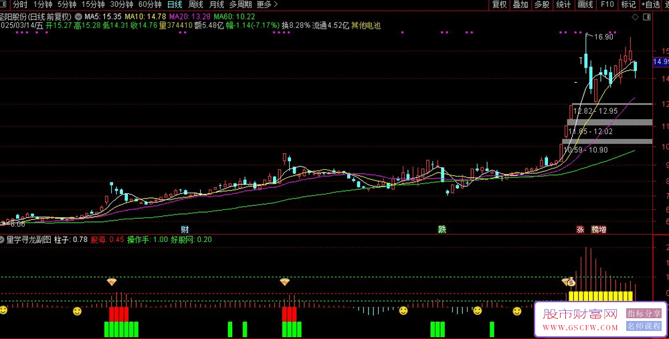Switch to the 分时 intraday view
669x339 pixels.
(x=19, y=5)
